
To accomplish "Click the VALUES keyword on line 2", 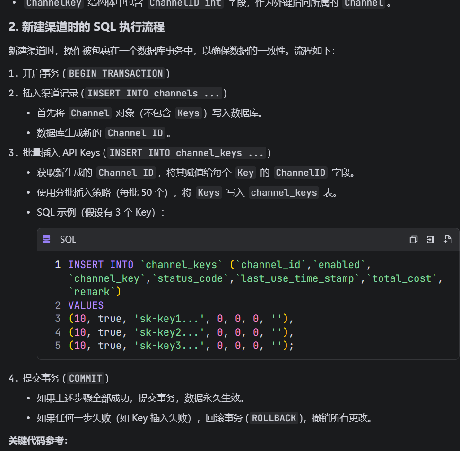I will tap(86, 305).
